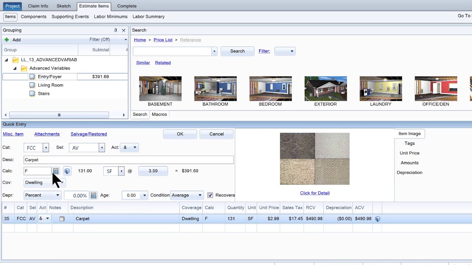Expand the Sel AV selector arrow
This screenshot has height=265, width=472.
click(x=102, y=148)
